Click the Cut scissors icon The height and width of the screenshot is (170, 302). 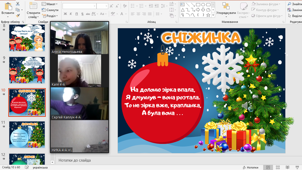pyautogui.click(x=18, y=4)
